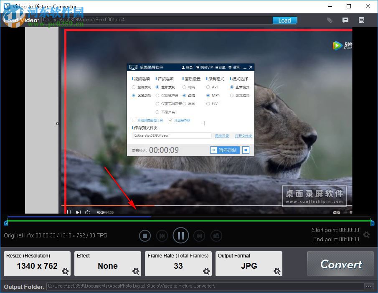Click the Load Video path field
Image resolution: width=378 pixels, height=293 pixels.
159,20
